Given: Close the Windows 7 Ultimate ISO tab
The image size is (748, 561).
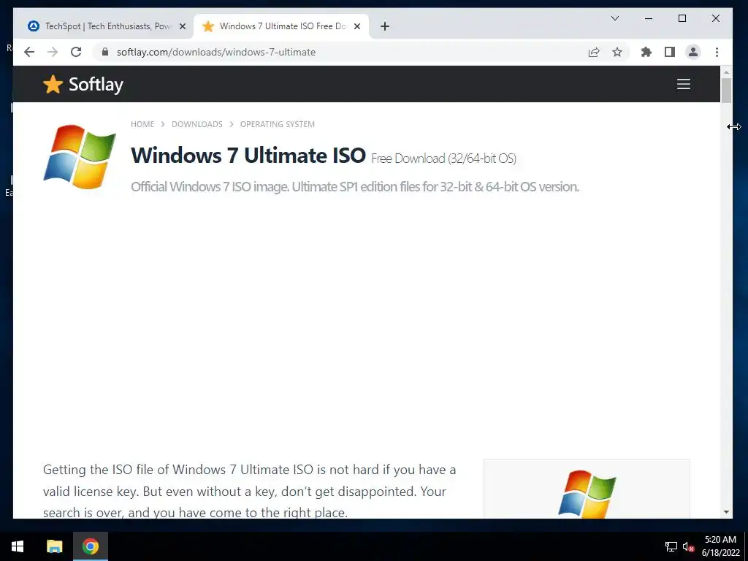Looking at the screenshot, I should (x=356, y=27).
